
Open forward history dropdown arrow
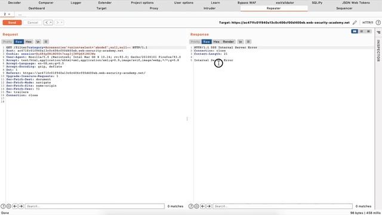(x=62, y=23)
